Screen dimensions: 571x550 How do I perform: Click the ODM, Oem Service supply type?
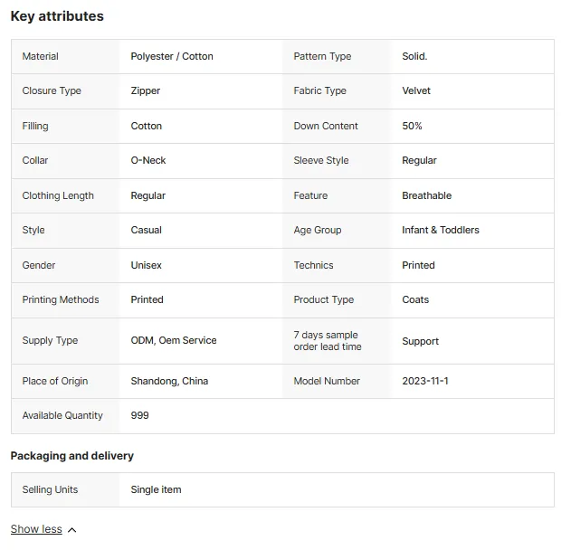tap(174, 340)
